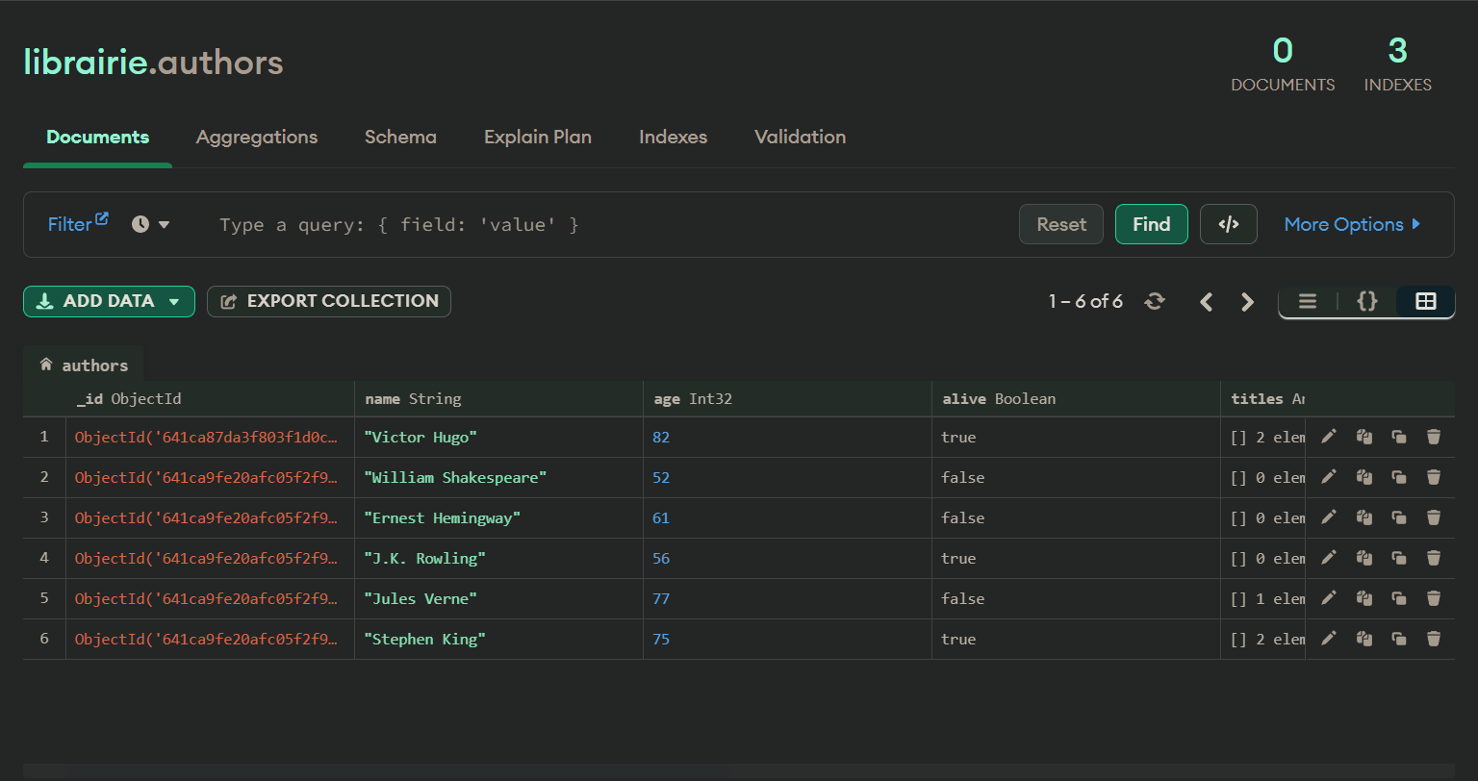Click the age value 82 for Victor Hugo
1478x781 pixels.
pos(661,437)
